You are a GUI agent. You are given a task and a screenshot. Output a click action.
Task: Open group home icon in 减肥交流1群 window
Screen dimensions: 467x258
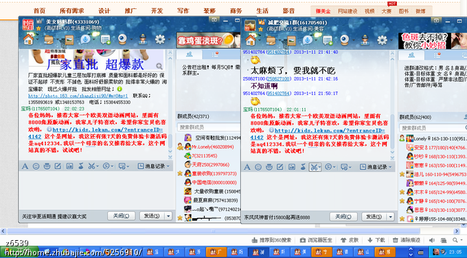[251, 41]
